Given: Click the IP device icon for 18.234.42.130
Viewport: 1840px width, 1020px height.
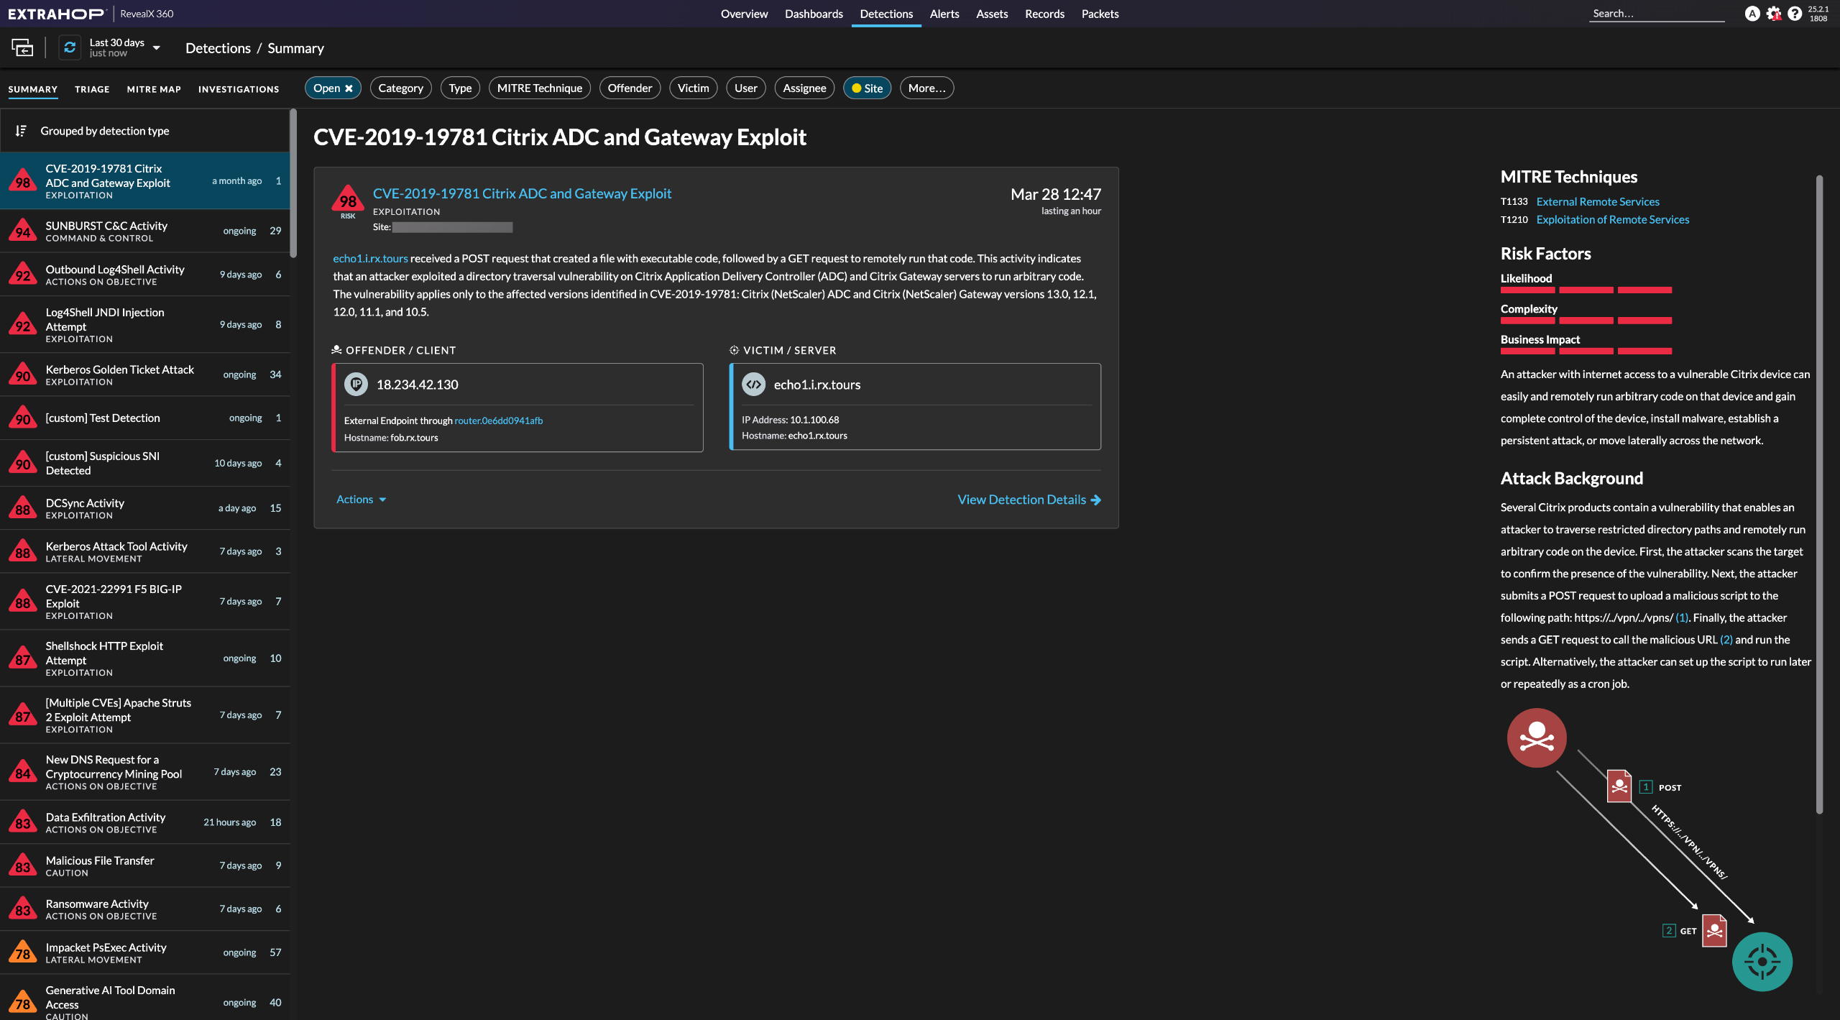Looking at the screenshot, I should coord(356,385).
